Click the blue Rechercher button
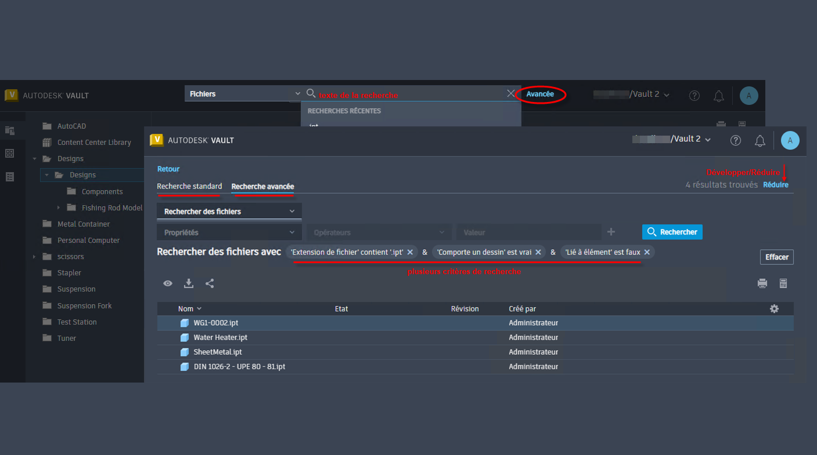817x455 pixels. pyautogui.click(x=672, y=232)
